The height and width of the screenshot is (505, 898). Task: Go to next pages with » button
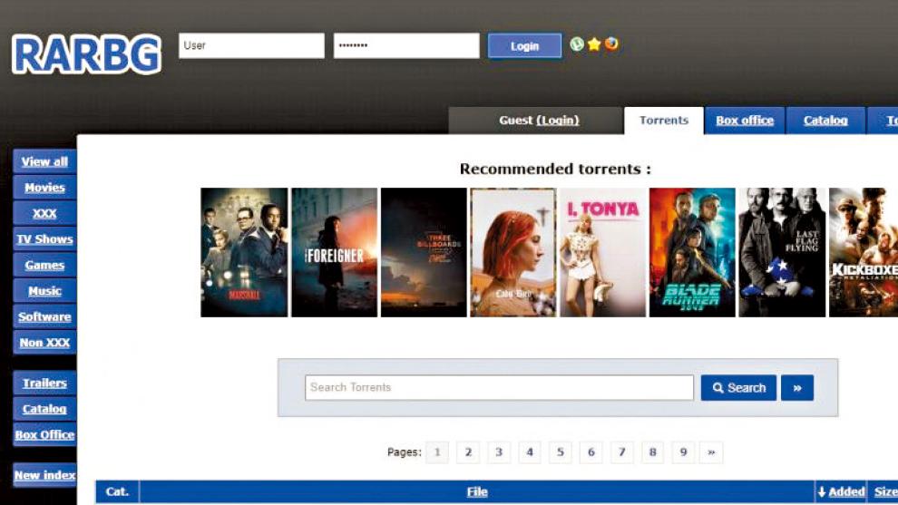[711, 452]
